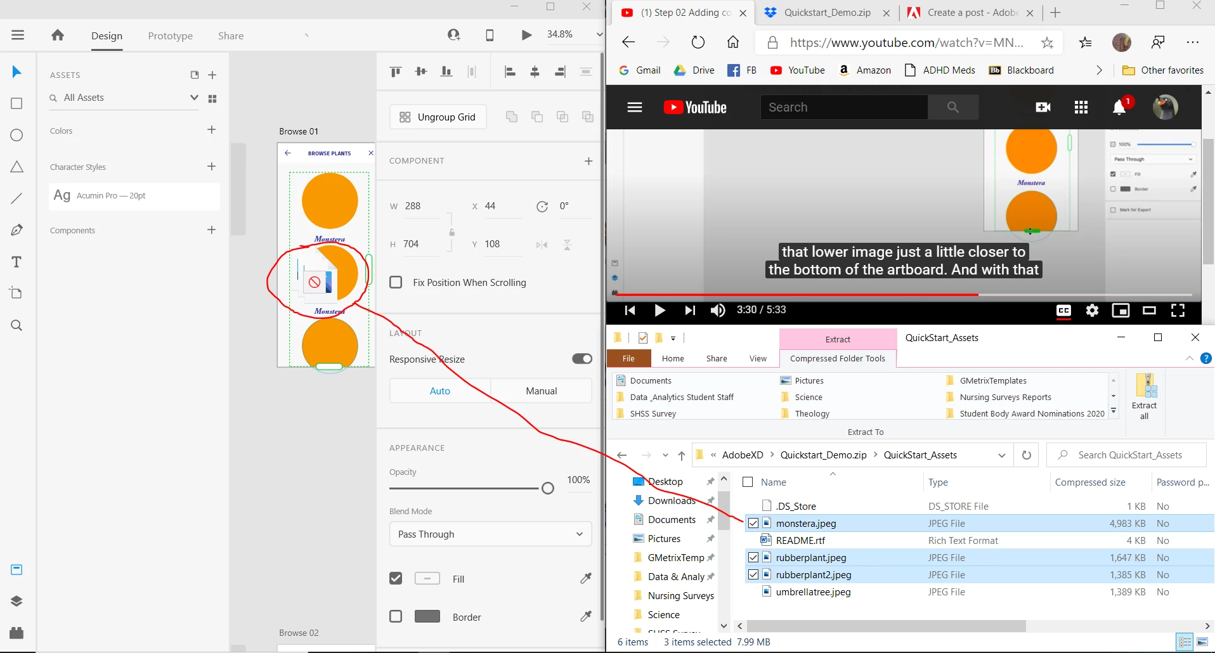Open the Assets panel icon at bottom-left

coord(17,569)
